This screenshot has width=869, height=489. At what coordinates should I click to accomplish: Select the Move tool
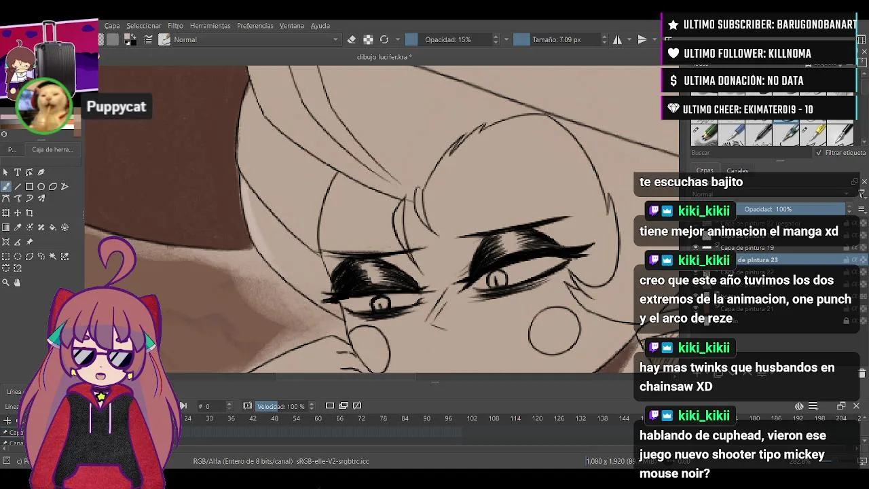tap(18, 213)
